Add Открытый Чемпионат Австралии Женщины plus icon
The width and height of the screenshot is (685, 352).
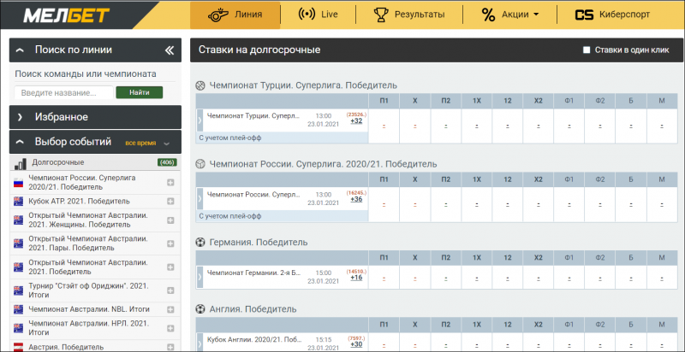click(170, 220)
